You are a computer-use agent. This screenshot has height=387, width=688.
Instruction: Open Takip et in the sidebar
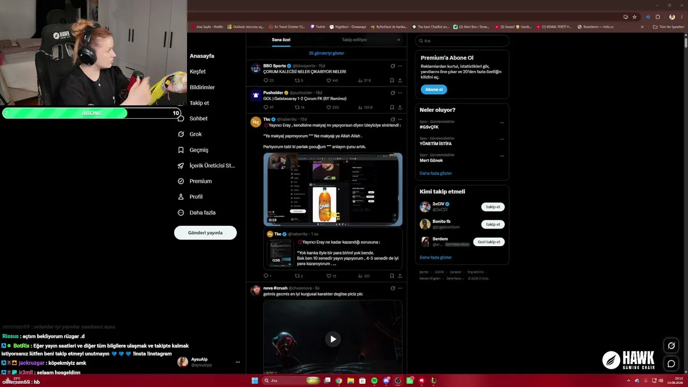click(199, 103)
